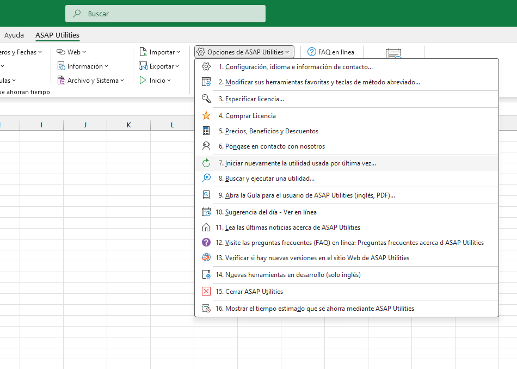The height and width of the screenshot is (369, 517).
Task: Click the Información document icon in the ribbon
Action: click(61, 66)
